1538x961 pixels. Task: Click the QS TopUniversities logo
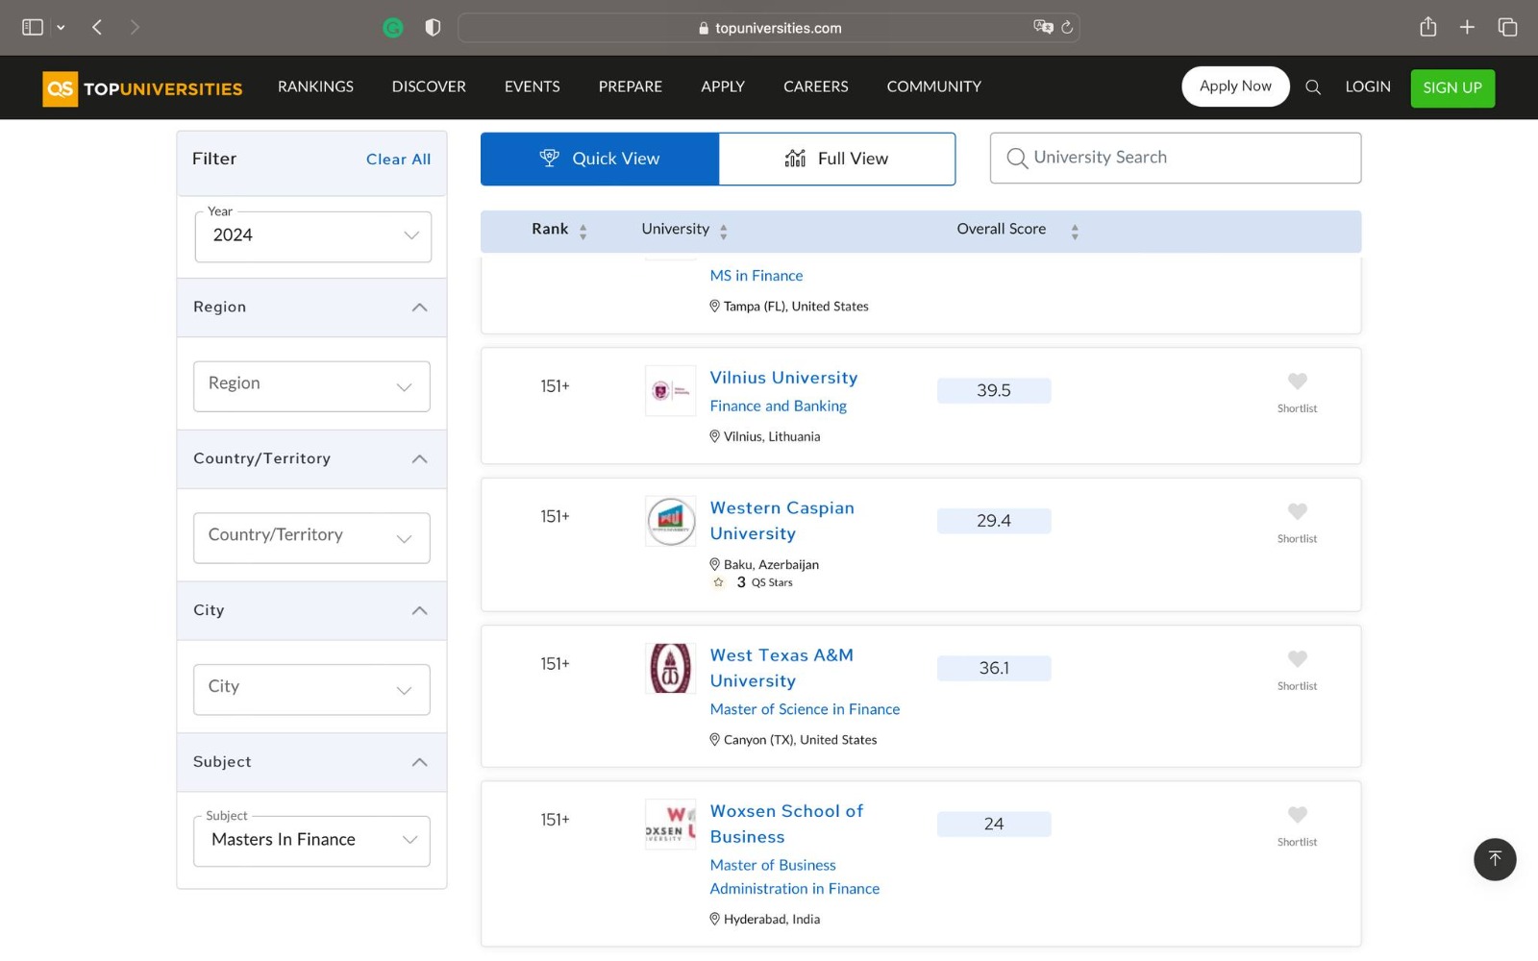click(142, 88)
